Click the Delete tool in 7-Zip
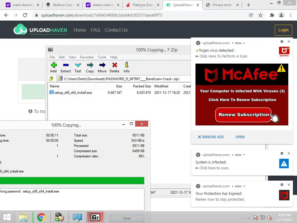297x223 pixels. (x=114, y=67)
